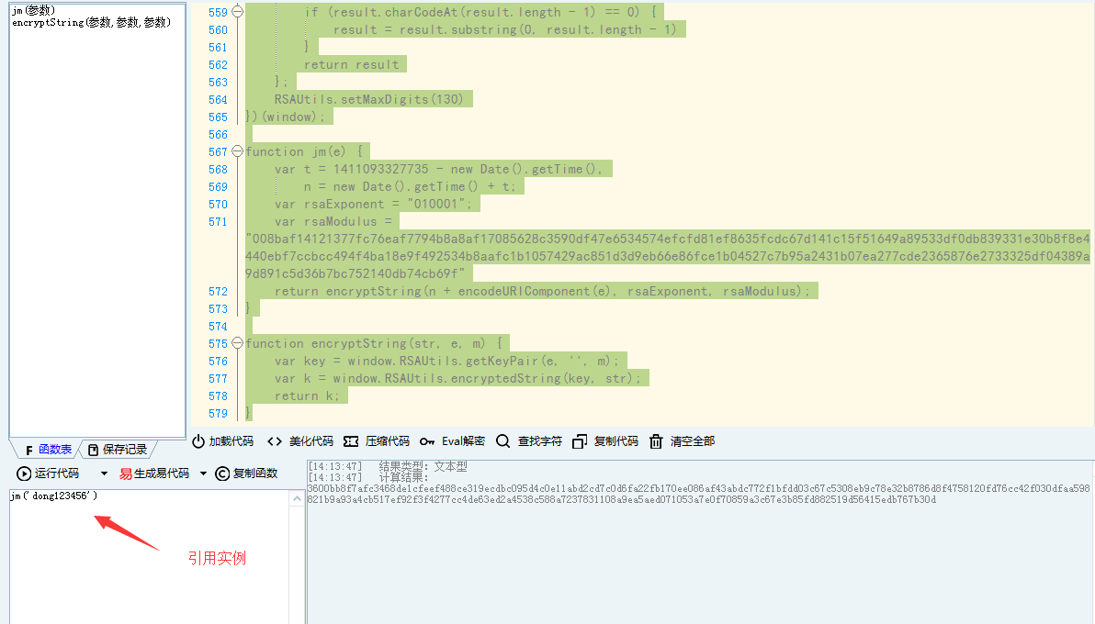Image resolution: width=1095 pixels, height=624 pixels.
Task: Click the 查找字符 magnifier icon
Action: tap(502, 441)
